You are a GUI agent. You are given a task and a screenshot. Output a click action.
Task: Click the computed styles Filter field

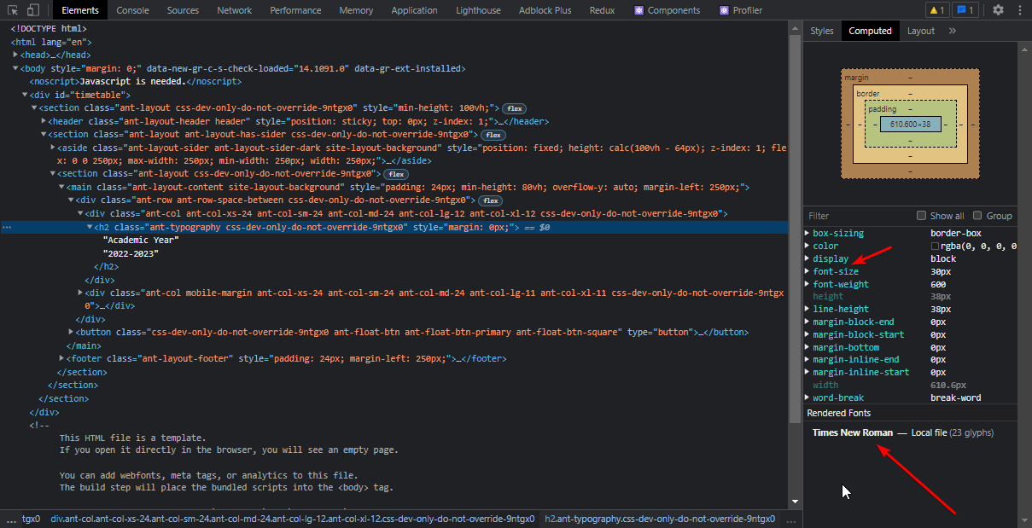(858, 216)
